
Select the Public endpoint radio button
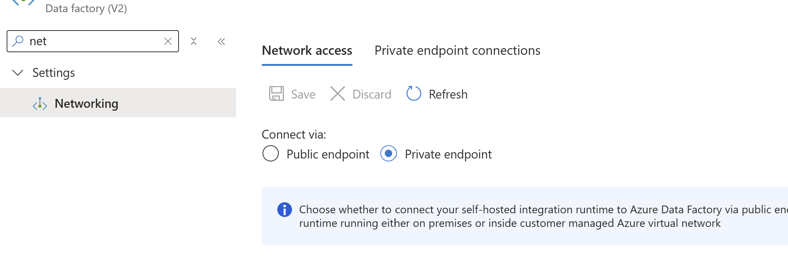271,154
